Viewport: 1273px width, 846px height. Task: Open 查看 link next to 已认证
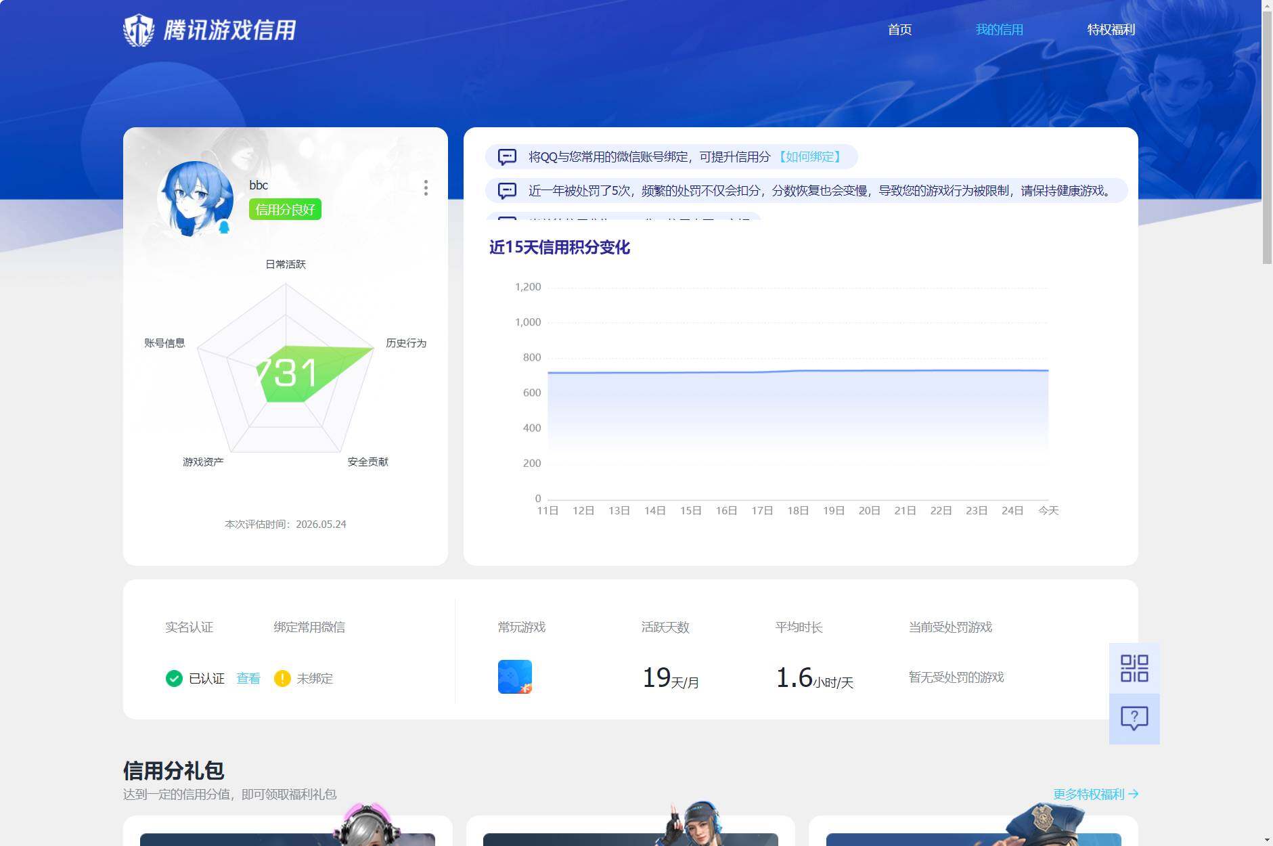248,678
